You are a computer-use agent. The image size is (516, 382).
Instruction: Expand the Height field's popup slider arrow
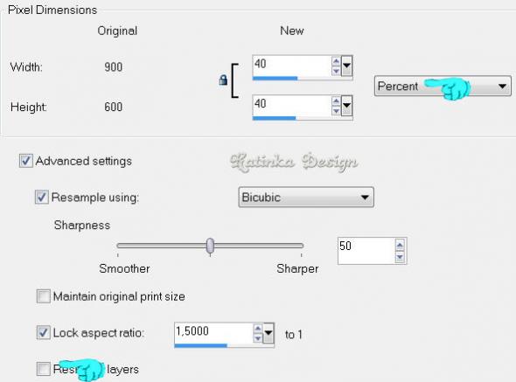(346, 106)
